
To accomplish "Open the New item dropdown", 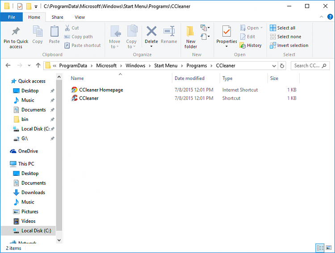I will 205,28.
